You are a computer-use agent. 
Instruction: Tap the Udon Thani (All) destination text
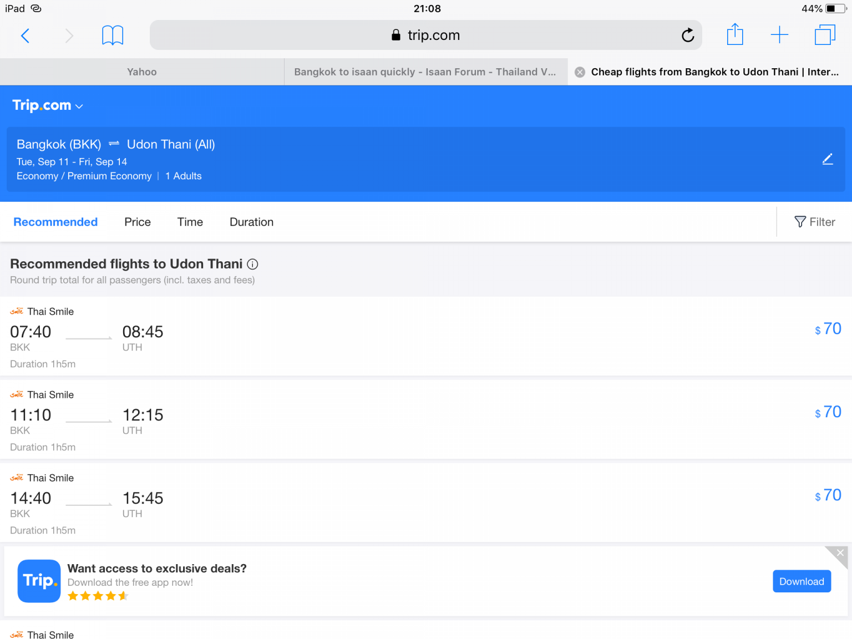coord(171,144)
